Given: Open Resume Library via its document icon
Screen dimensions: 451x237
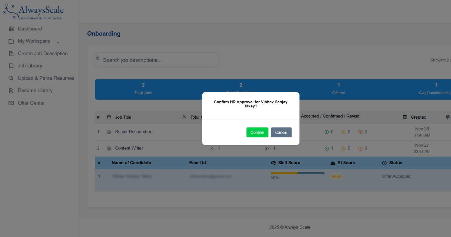Looking at the screenshot, I should click(12, 90).
